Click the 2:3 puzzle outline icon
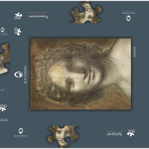 pos(4,90)
